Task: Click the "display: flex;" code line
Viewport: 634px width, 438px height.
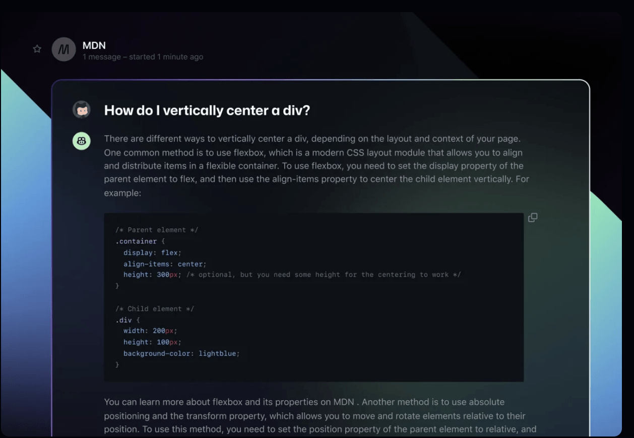Action: tap(152, 252)
